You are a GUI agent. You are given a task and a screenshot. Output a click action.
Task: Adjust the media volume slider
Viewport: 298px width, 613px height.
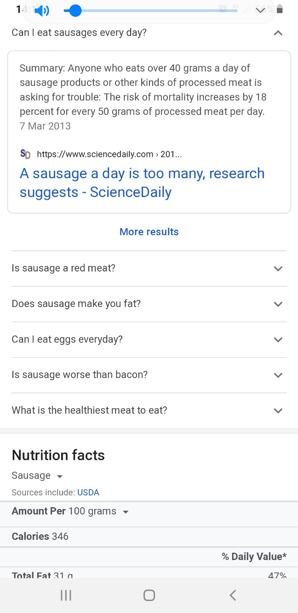tap(75, 10)
